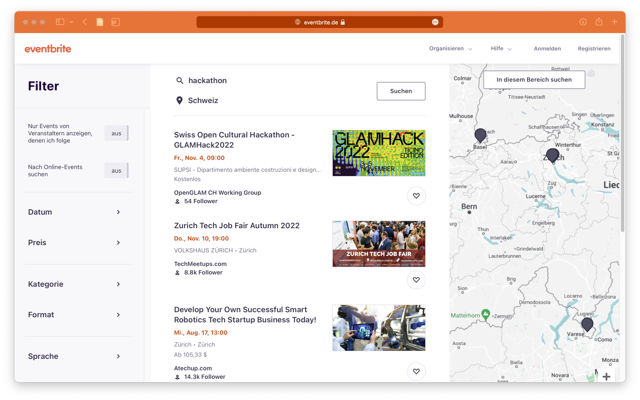The height and width of the screenshot is (400, 640).
Task: Expand the Datum filter
Action: tap(75, 212)
